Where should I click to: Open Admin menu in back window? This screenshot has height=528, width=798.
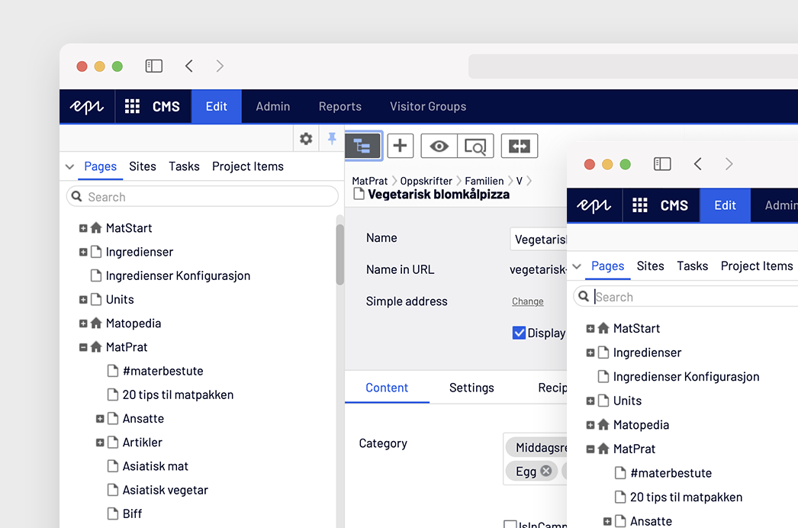tap(273, 106)
